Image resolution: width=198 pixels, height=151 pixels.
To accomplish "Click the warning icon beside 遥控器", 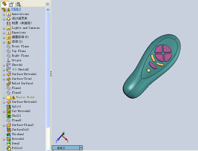I will click(8, 10).
